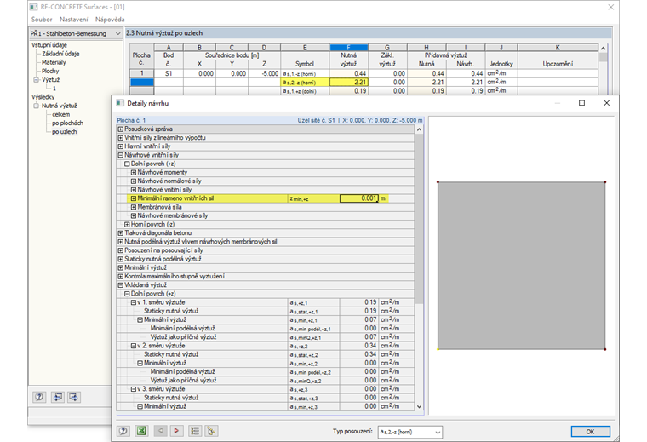Screen dimensions: 647x442
Task: Expand Tlaková diagonála betonu row
Action: coord(121,233)
